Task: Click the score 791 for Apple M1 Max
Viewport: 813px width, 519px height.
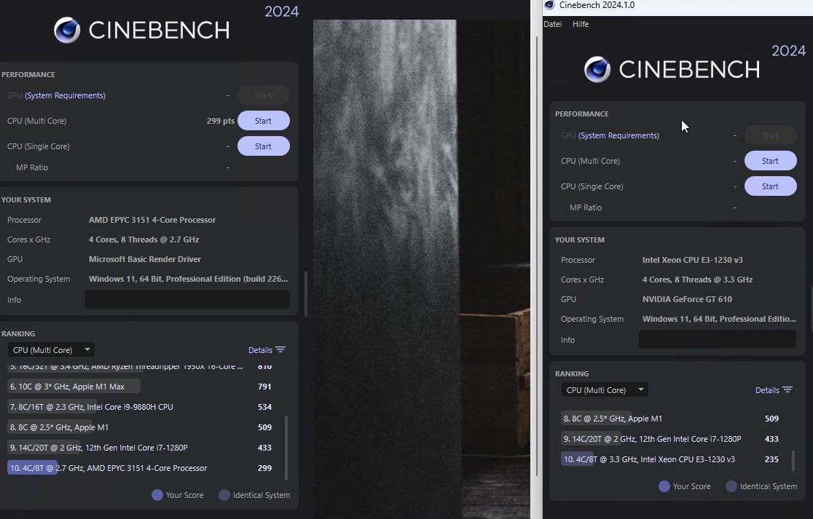Action: [x=264, y=387]
